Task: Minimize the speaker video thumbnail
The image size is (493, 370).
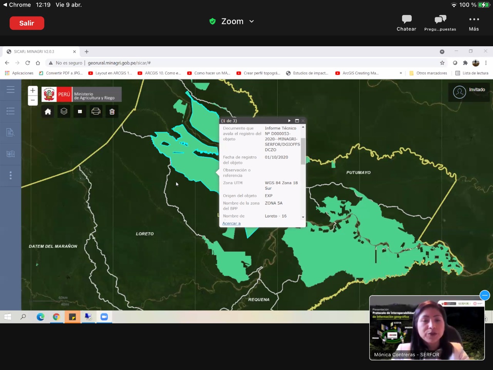Action: pos(485,295)
